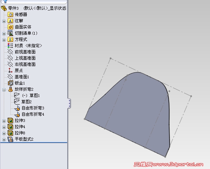
Task: Select the 草图2 label
Action: pyautogui.click(x=27, y=102)
